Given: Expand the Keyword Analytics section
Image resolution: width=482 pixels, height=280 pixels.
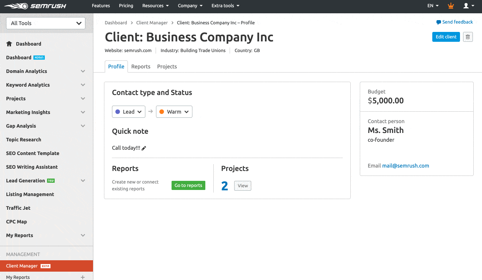Looking at the screenshot, I should click(83, 85).
